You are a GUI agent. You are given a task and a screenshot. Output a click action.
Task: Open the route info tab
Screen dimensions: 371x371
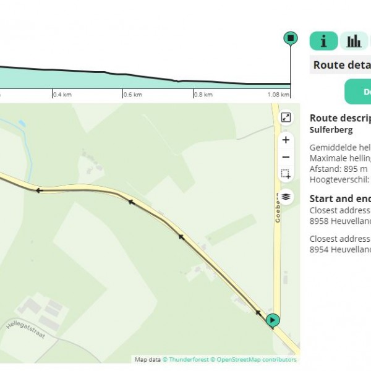[x=323, y=41]
